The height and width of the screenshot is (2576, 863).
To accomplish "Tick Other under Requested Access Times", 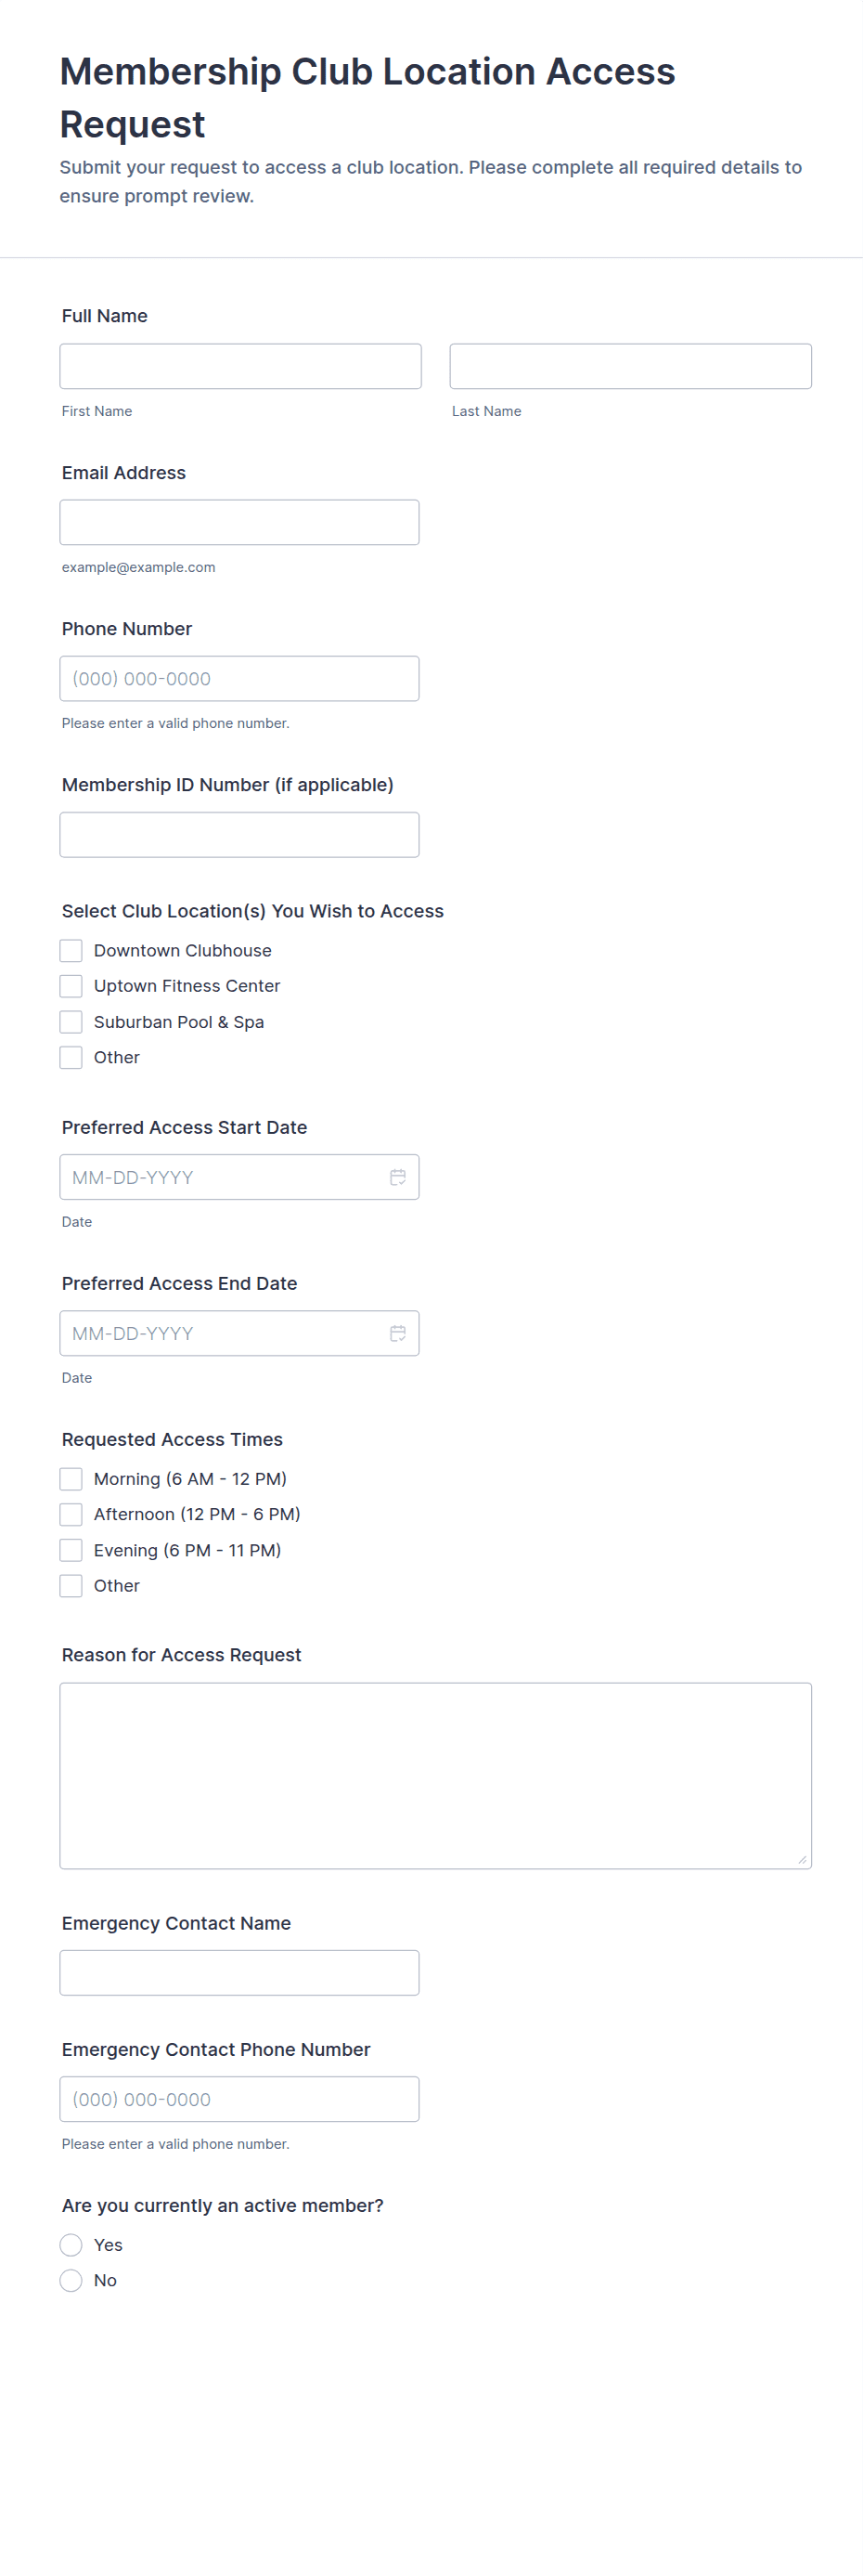I will tap(71, 1586).
